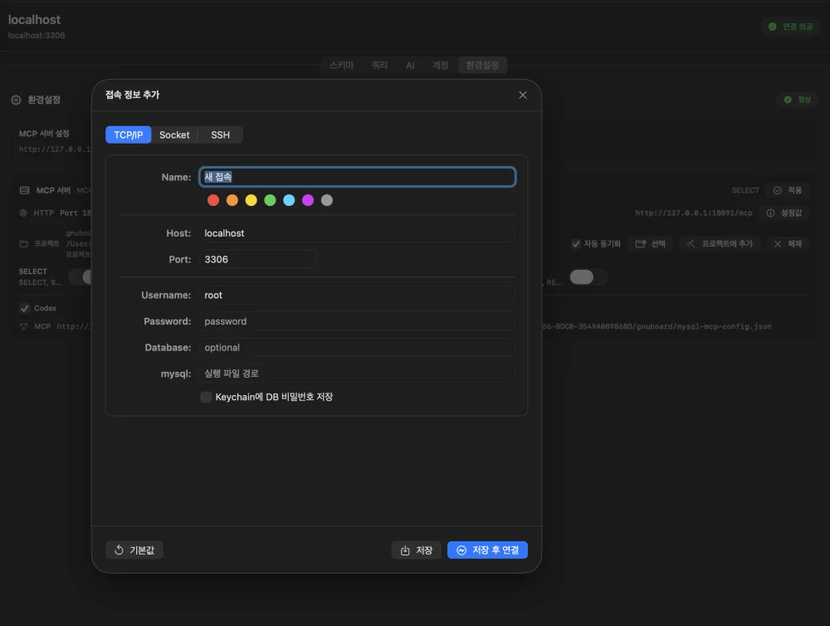Enable Keychain에 DB 비밀번호 저장 checkbox

pyautogui.click(x=206, y=397)
